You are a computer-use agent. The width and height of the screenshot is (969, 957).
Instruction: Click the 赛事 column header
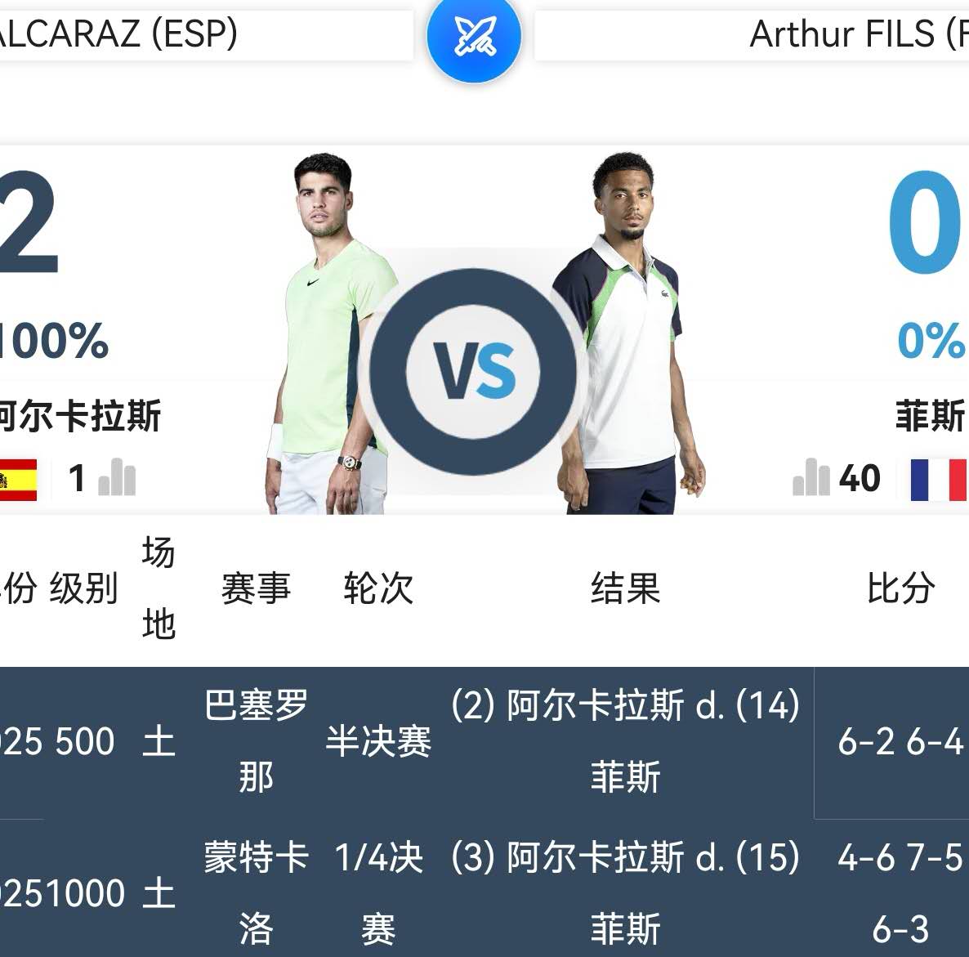[x=256, y=588]
